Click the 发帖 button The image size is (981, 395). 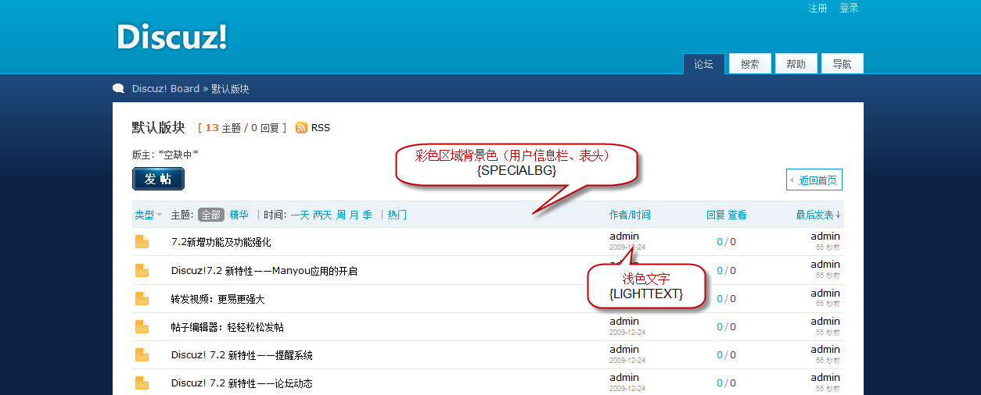coord(158,179)
